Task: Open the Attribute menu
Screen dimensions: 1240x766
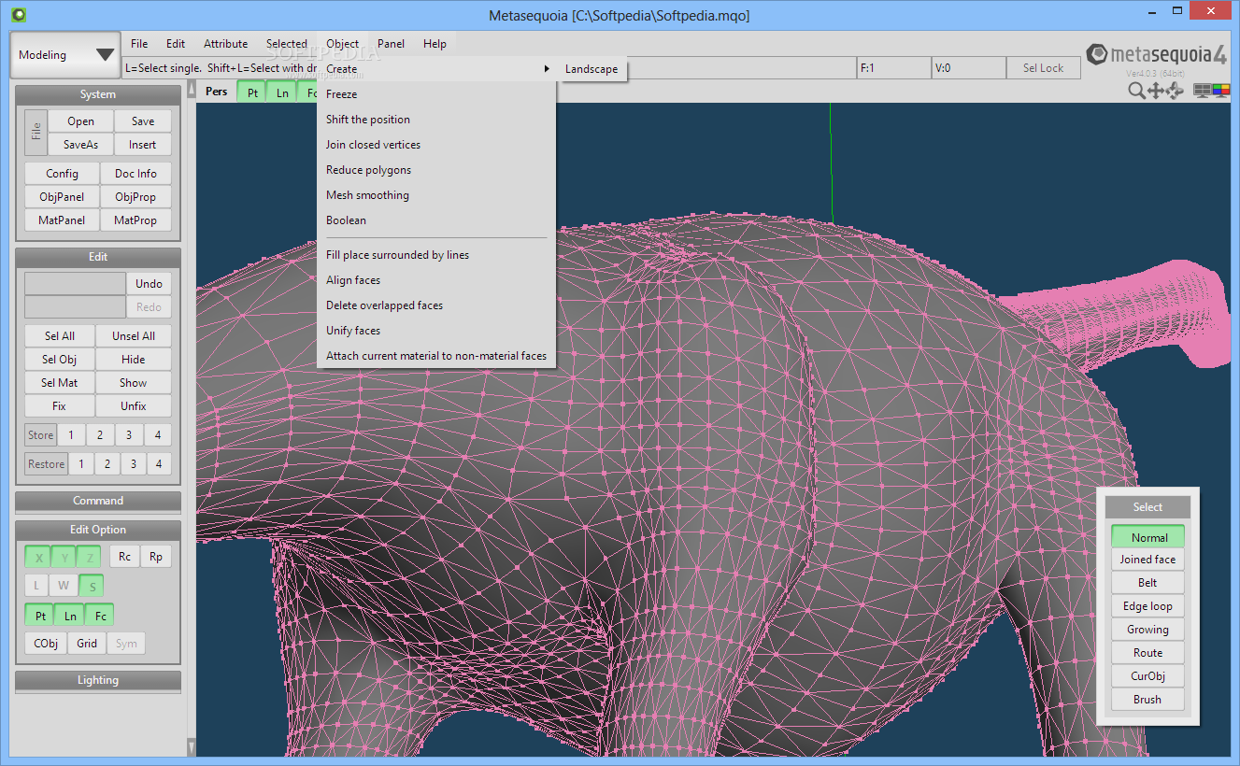Action: (x=226, y=44)
